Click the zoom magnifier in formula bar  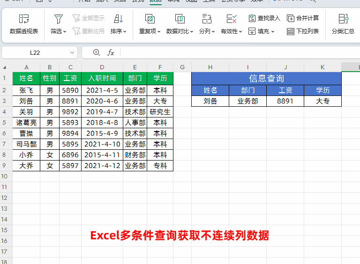(x=97, y=52)
